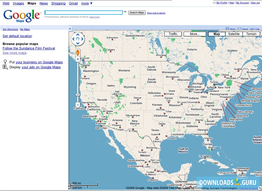262x191 pixels.
Task: Click Set default location link
Action: pos(17,36)
